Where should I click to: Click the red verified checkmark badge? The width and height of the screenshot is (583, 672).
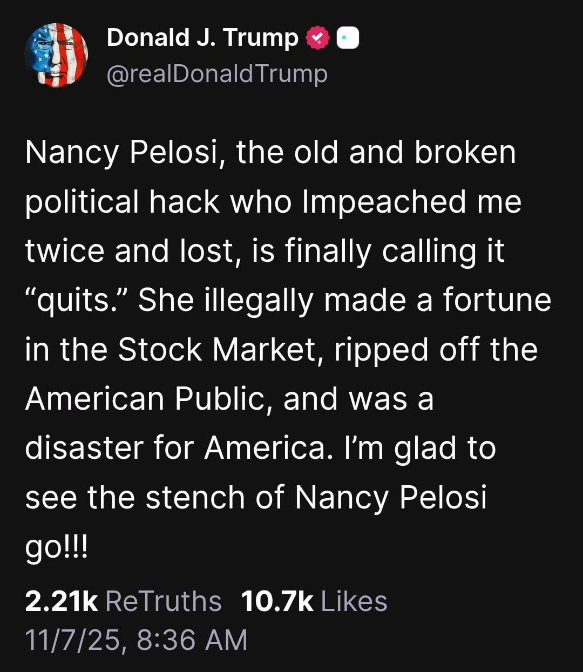point(317,38)
